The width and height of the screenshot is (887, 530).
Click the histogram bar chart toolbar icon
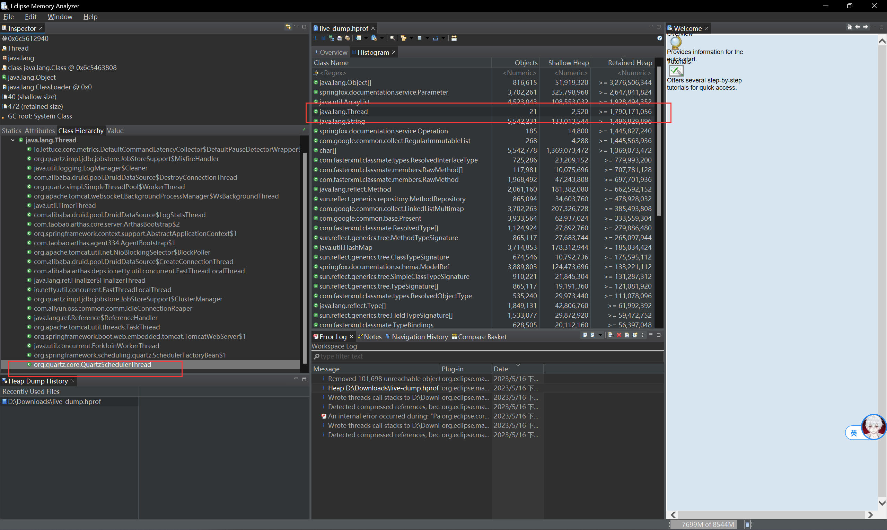323,38
